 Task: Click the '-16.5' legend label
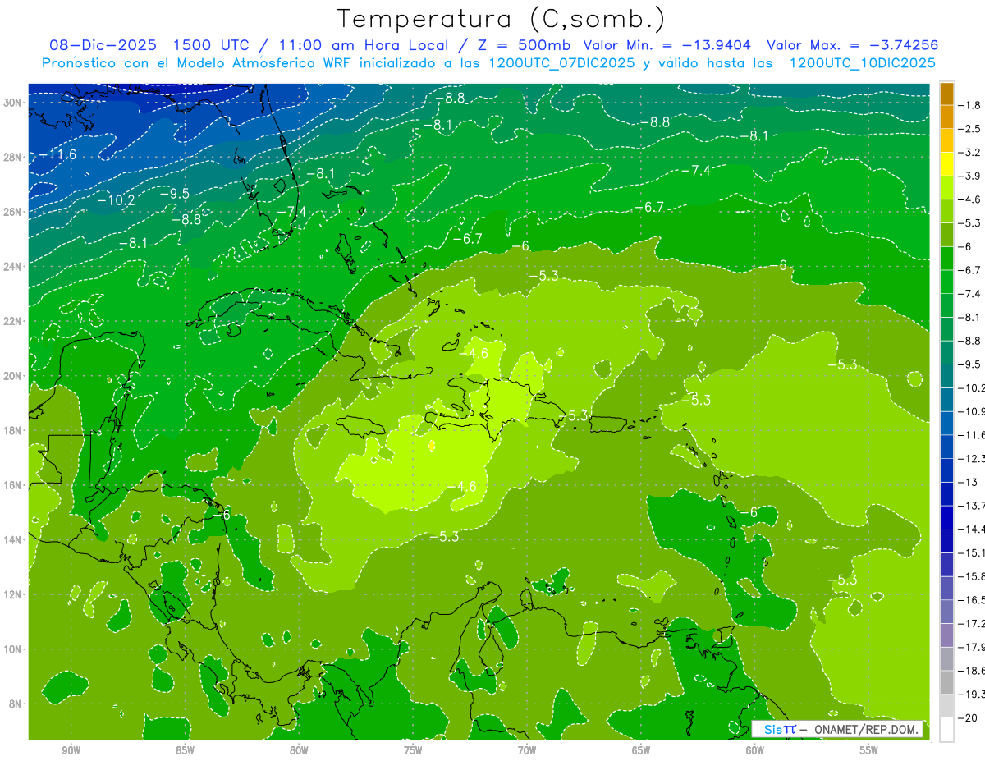pos(972,600)
